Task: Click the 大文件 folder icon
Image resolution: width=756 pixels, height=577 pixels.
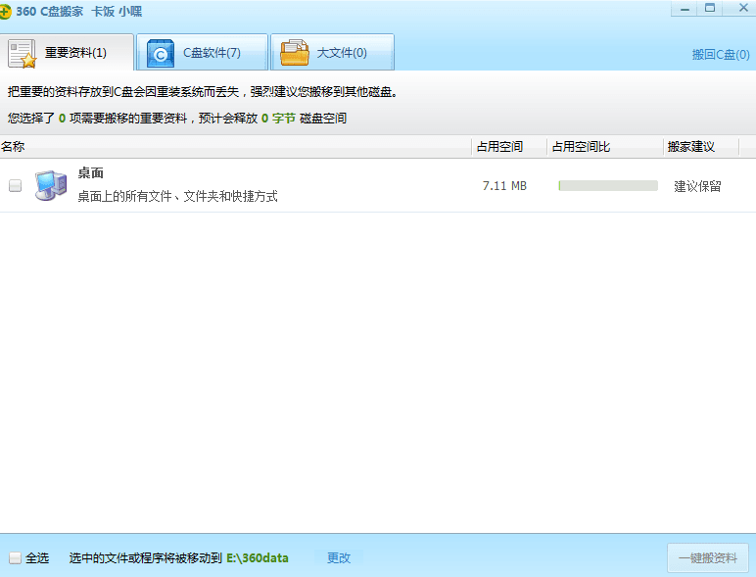Action: 295,53
